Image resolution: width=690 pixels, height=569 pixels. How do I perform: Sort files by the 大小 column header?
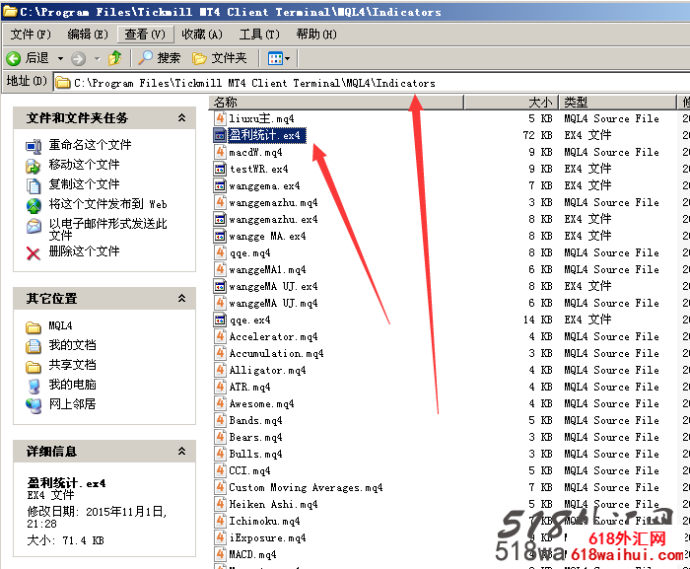click(x=512, y=103)
